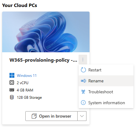Click the vCPU processor chip icon

[x=12, y=83]
